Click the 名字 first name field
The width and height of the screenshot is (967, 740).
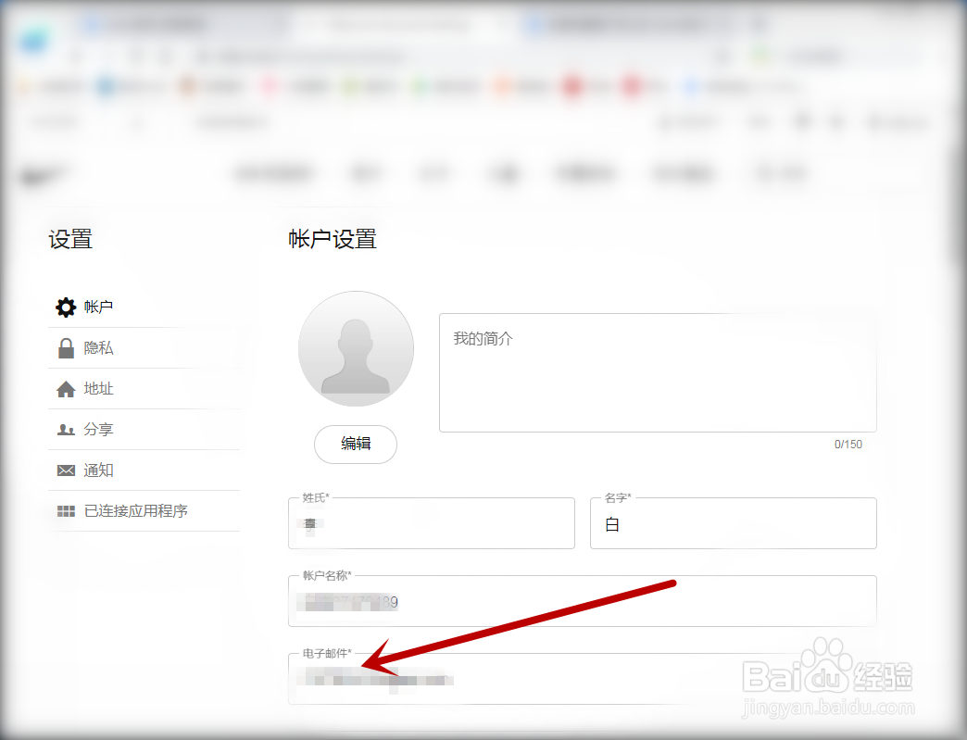point(732,523)
